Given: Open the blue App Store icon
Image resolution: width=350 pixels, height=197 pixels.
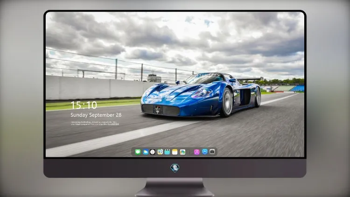Looking at the screenshot, I should tap(205, 152).
